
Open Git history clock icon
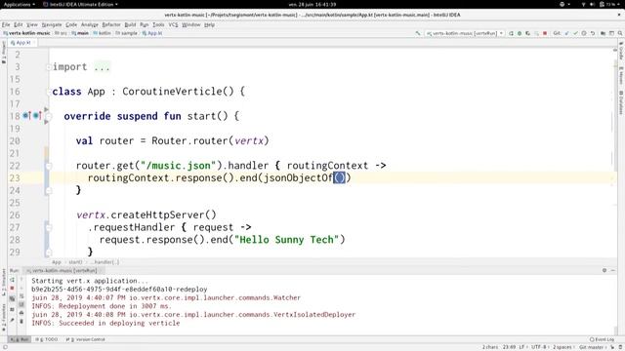584,33
